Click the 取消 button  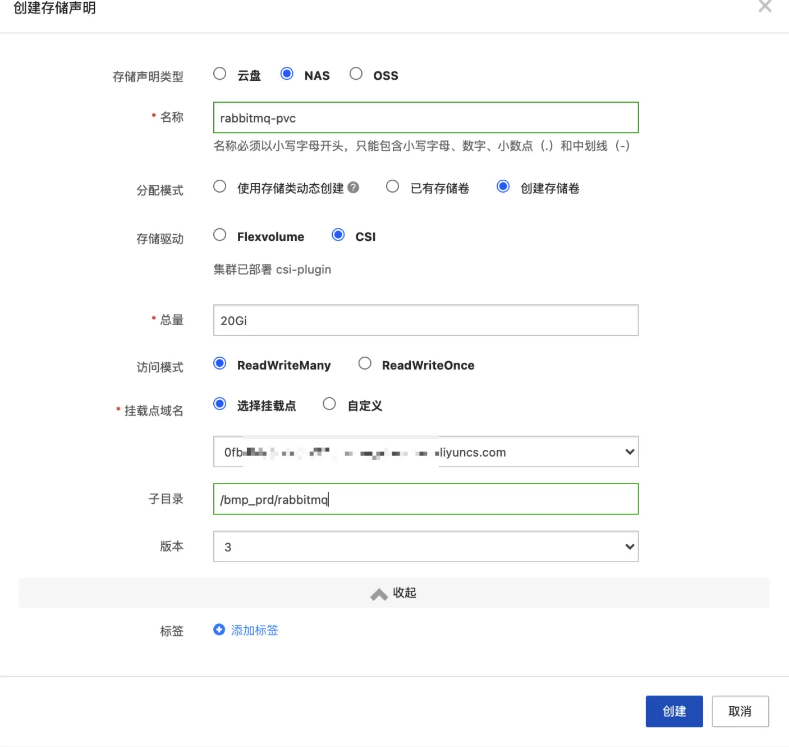click(740, 712)
